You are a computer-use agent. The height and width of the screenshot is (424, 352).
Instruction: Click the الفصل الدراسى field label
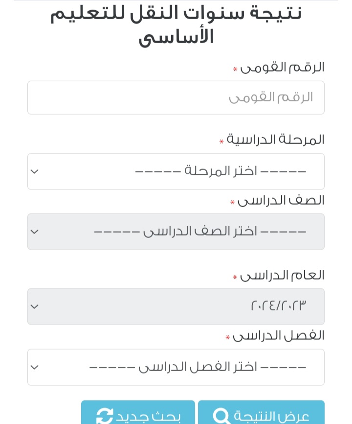[278, 336]
